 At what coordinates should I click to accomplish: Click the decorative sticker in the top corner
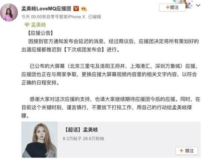click(x=185, y=3)
